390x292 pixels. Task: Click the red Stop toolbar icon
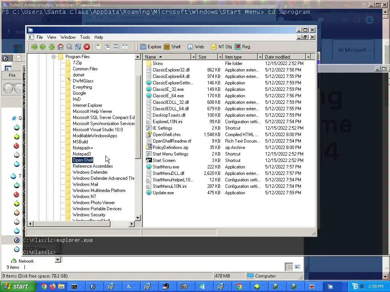coord(87,47)
